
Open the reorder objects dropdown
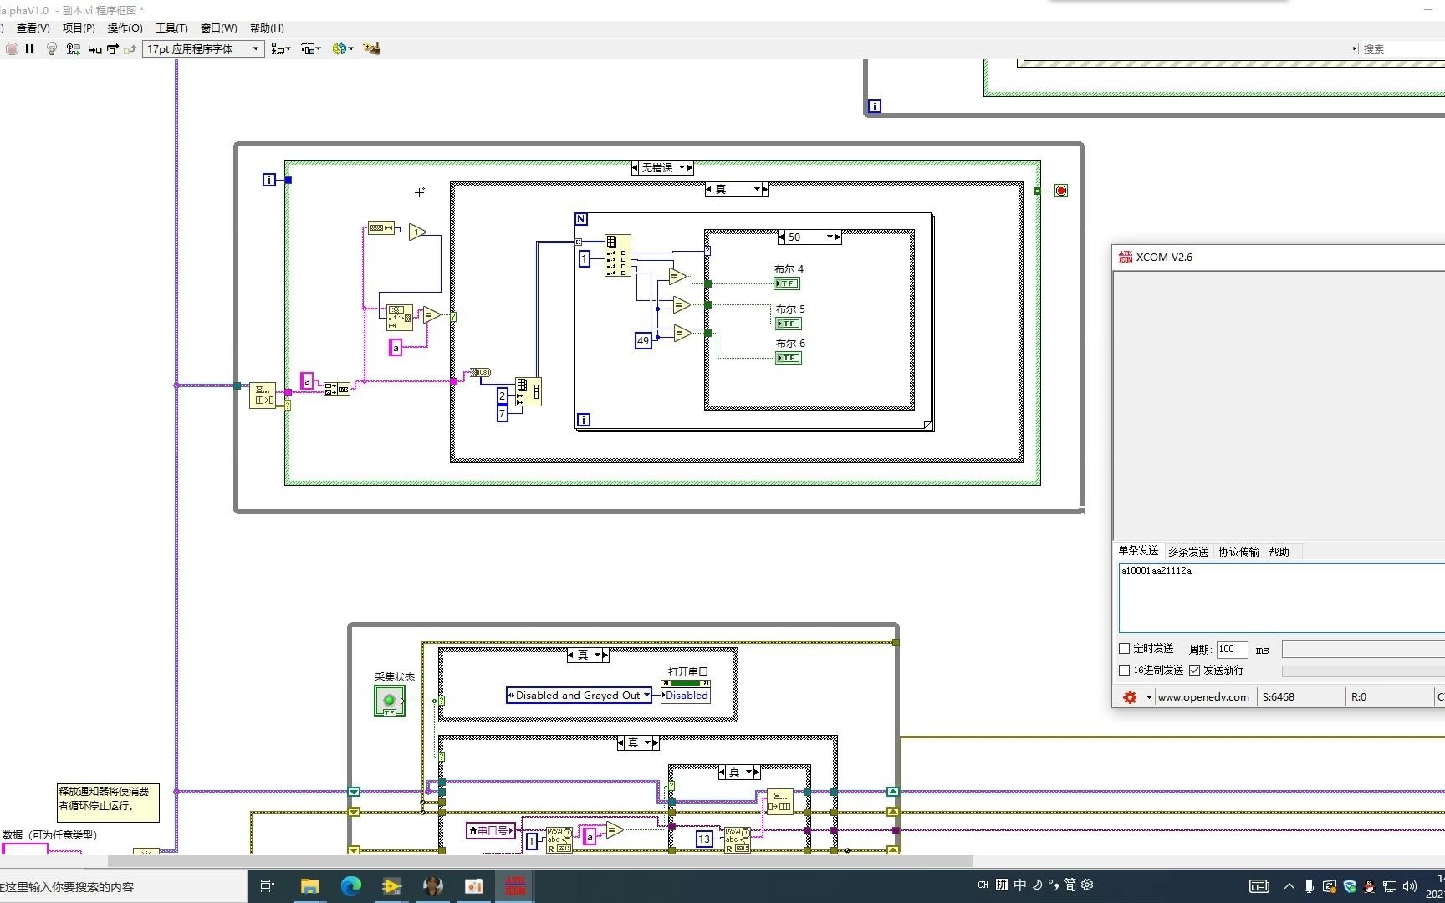342,48
